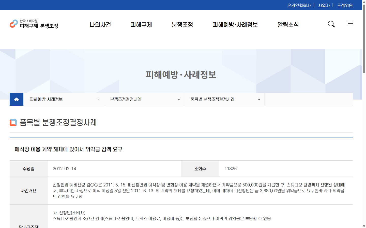Click the large 피해예방·사례정보 banner title

(x=181, y=75)
